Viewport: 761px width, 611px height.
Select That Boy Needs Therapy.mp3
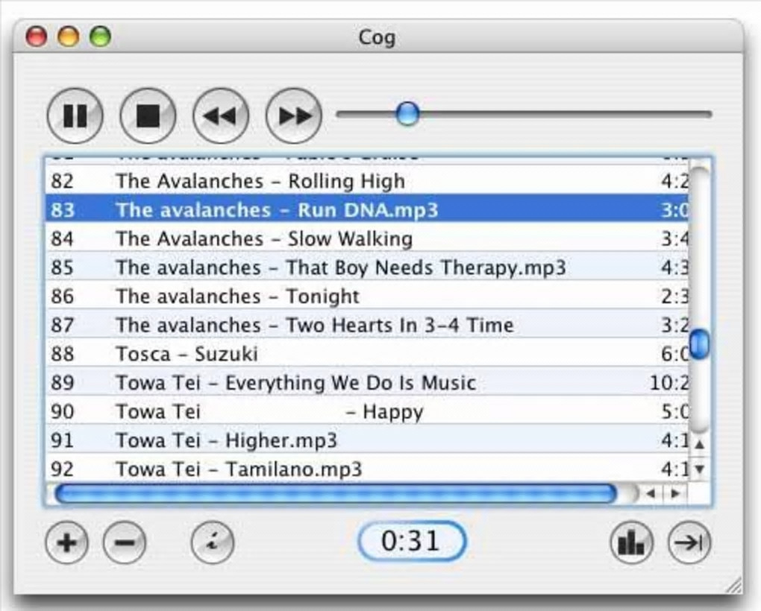point(367,267)
